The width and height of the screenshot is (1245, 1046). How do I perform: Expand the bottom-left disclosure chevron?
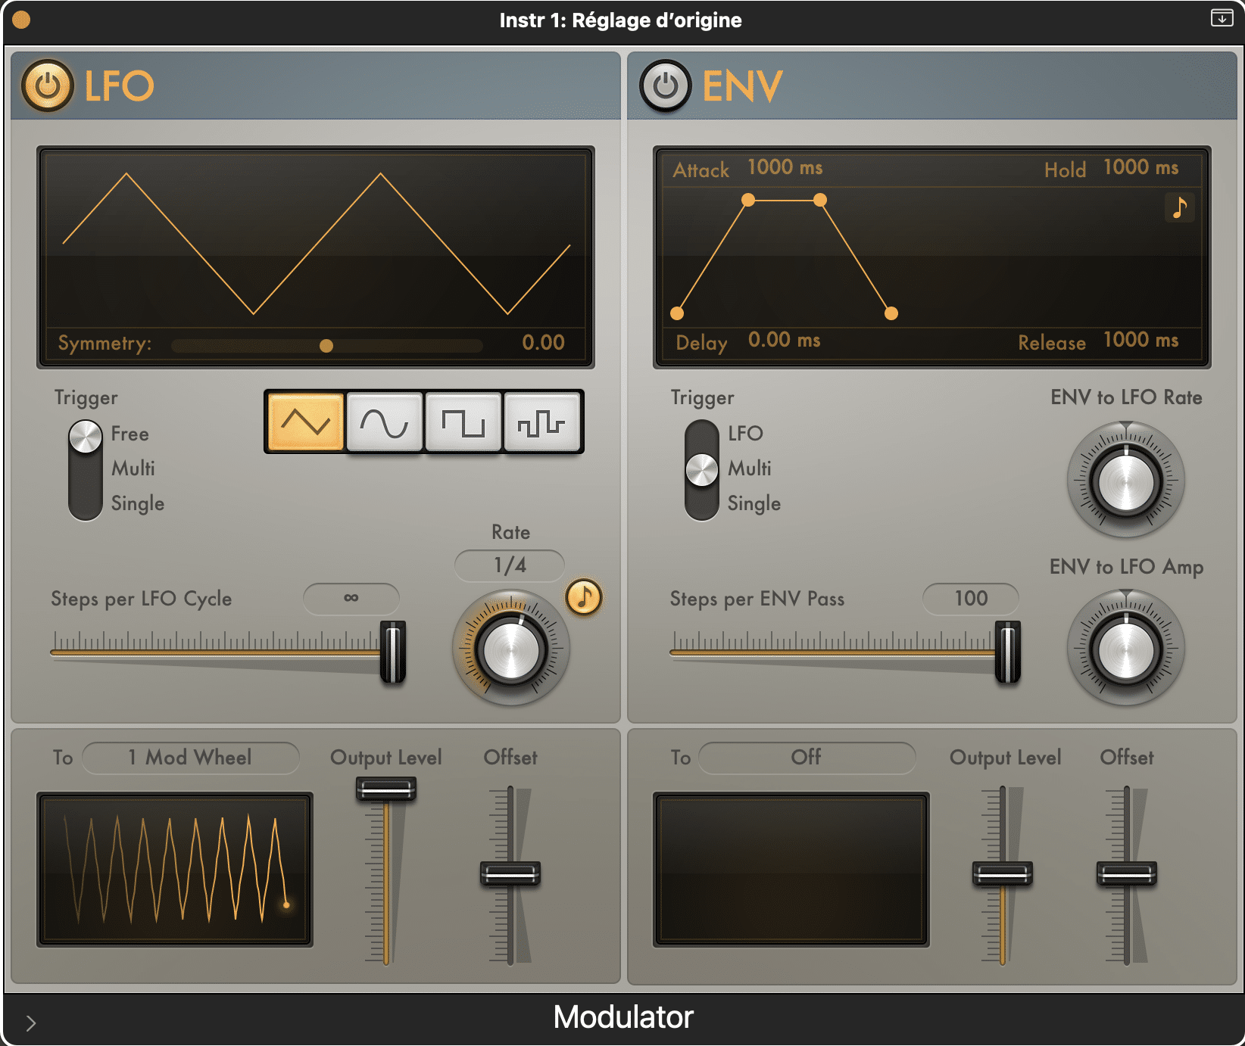coord(30,1023)
